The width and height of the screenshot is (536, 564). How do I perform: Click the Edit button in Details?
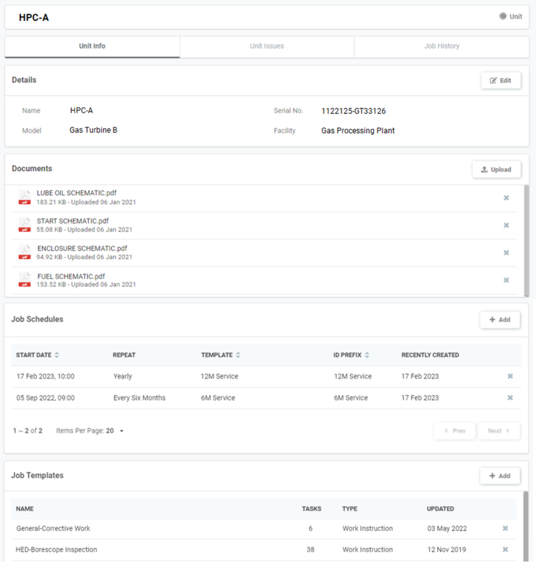point(500,80)
